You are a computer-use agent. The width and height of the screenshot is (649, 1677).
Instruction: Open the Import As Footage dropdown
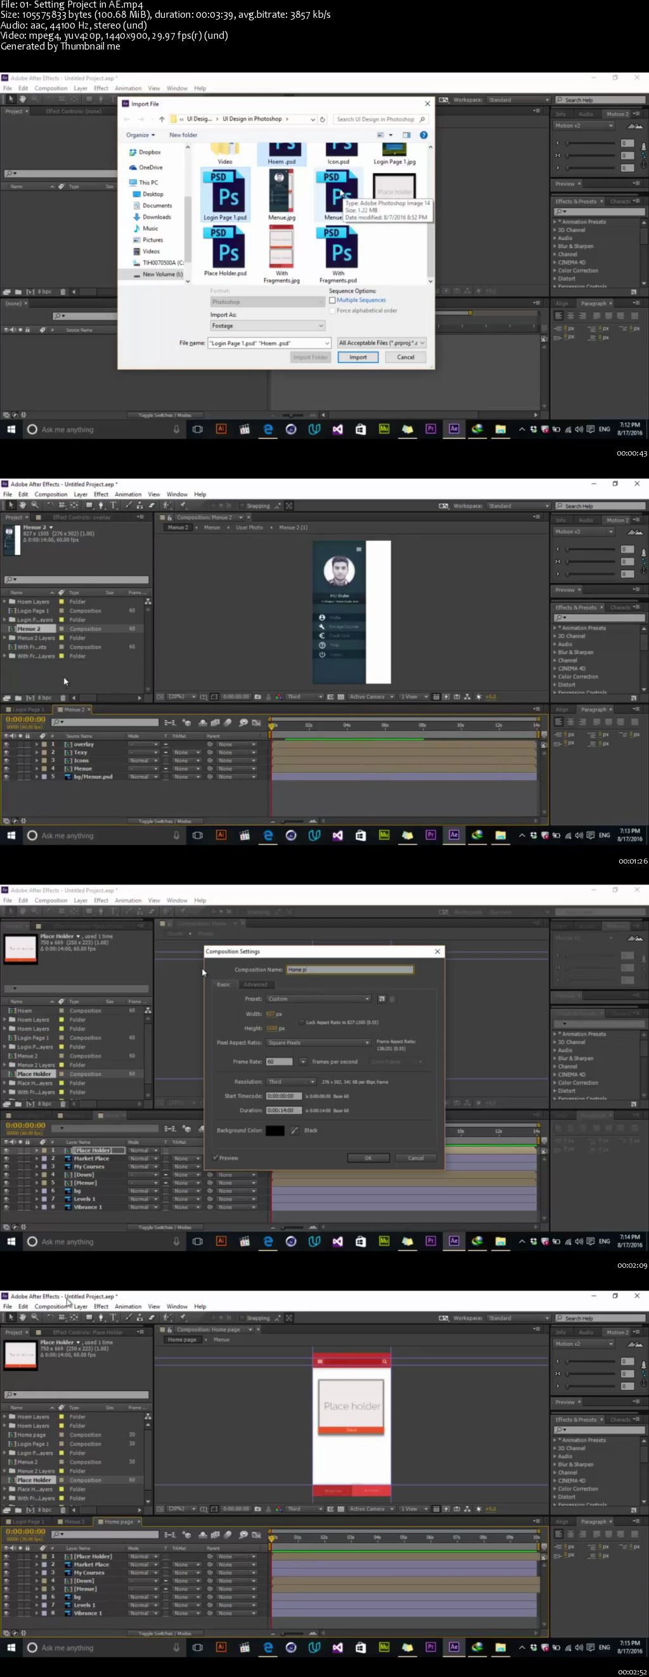pos(267,326)
